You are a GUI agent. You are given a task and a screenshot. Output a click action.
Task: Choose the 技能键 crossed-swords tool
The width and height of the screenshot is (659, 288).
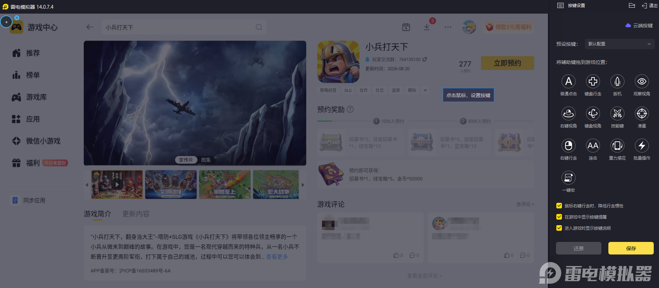pos(617,113)
